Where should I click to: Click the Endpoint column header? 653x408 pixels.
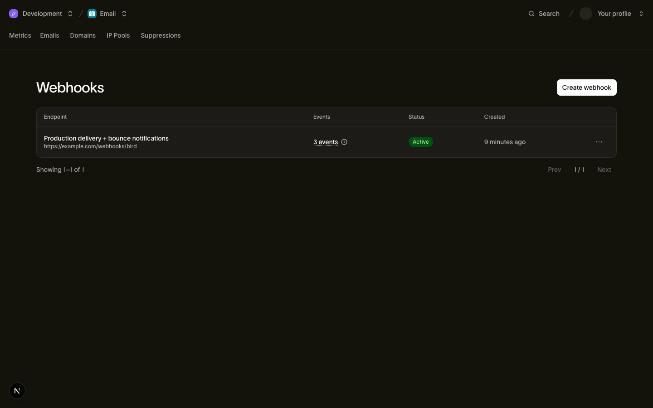click(x=55, y=117)
